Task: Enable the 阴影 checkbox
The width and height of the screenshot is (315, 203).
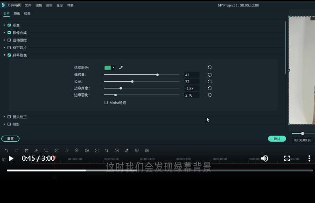Action: (9, 124)
